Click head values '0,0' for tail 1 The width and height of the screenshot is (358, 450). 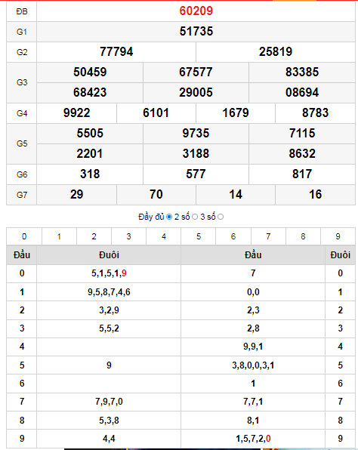(253, 292)
